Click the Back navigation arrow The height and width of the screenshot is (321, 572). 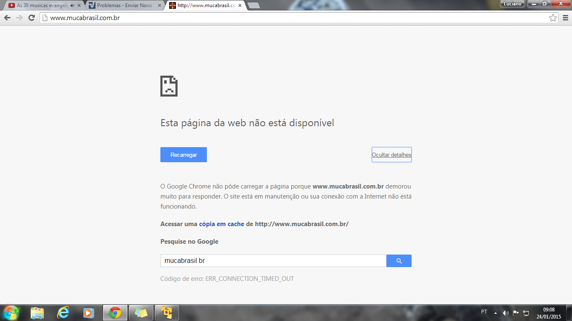tap(7, 18)
